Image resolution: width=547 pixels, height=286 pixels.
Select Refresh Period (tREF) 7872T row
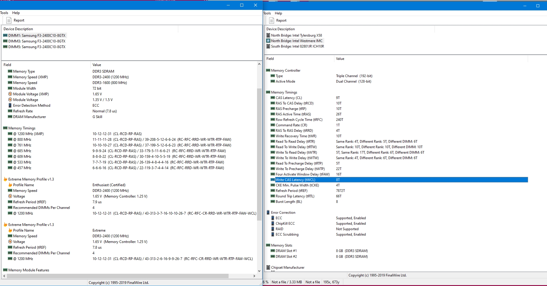(x=399, y=191)
